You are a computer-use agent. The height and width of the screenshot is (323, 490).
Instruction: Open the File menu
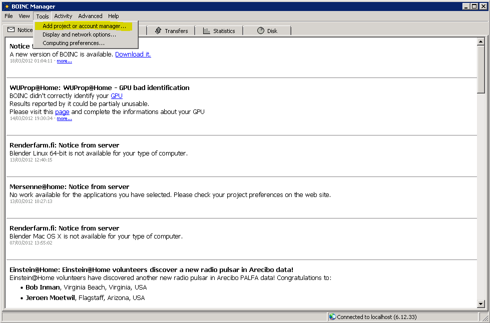pos(9,16)
